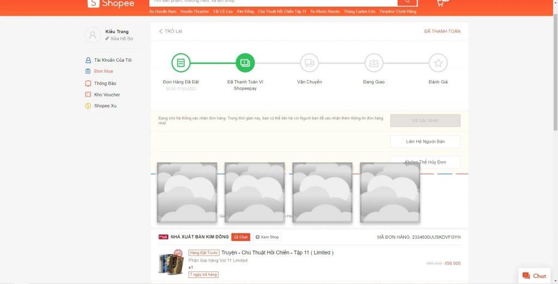Click the Thông Báo bell icon

pyautogui.click(x=88, y=83)
